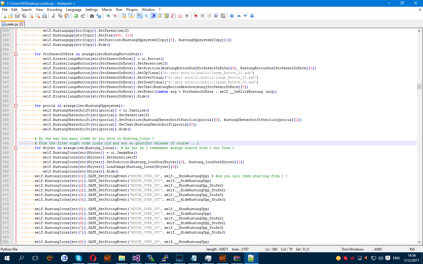Zoom out with the magnifier minus icon
The image size is (423, 264).
[115, 16]
